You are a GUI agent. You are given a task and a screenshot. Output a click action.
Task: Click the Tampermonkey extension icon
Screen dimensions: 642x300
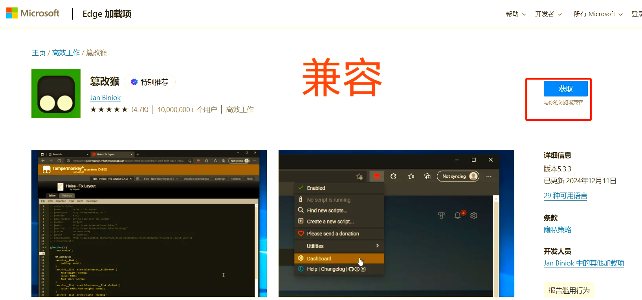56,93
